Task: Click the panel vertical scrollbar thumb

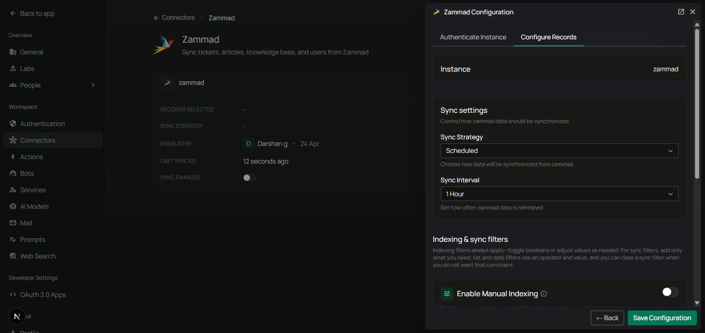Action: click(697, 104)
